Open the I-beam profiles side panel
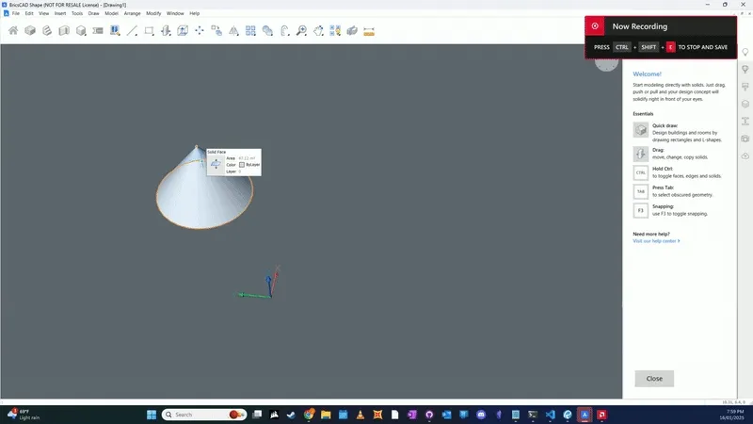The width and height of the screenshot is (753, 424). 745,122
